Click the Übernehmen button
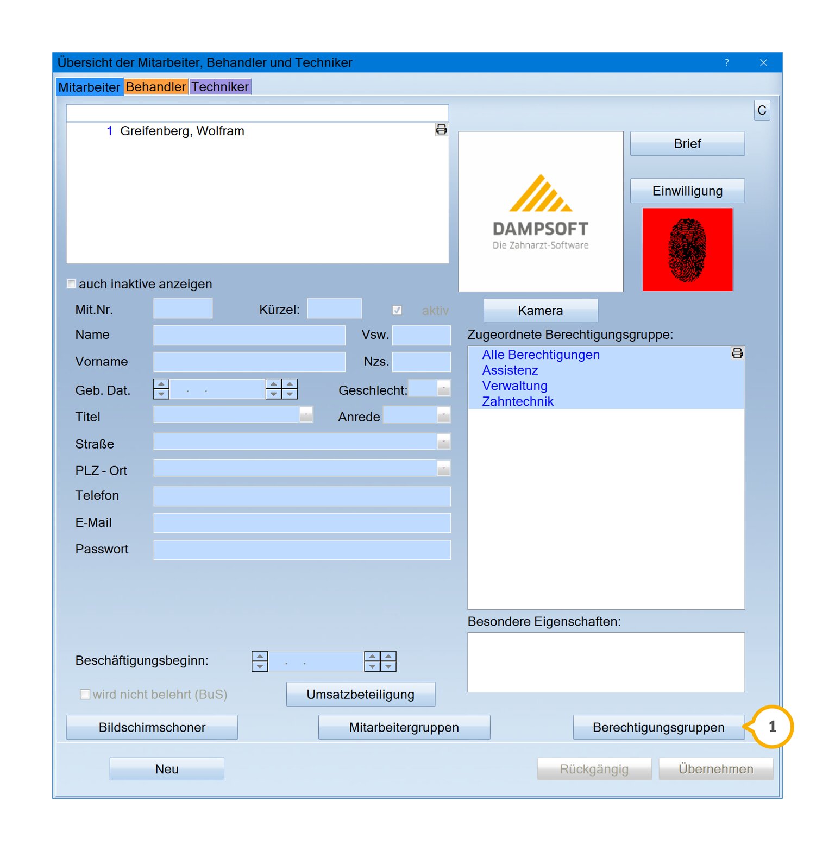 click(716, 769)
